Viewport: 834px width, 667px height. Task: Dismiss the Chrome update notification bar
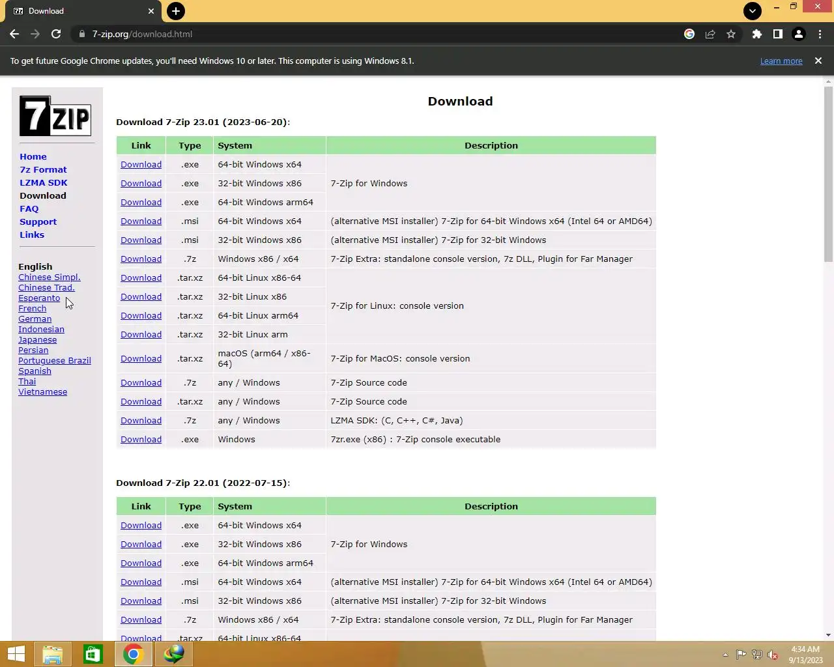pos(818,61)
